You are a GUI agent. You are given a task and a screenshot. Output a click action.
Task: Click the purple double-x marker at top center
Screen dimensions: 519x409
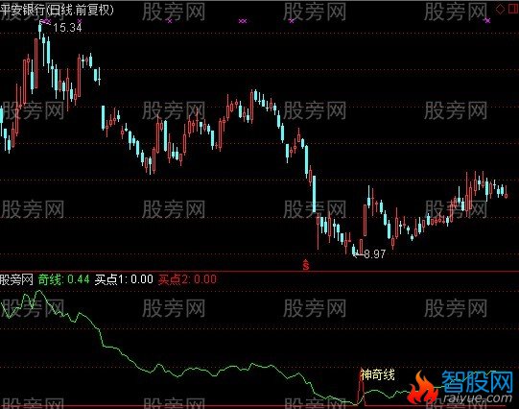(243, 21)
